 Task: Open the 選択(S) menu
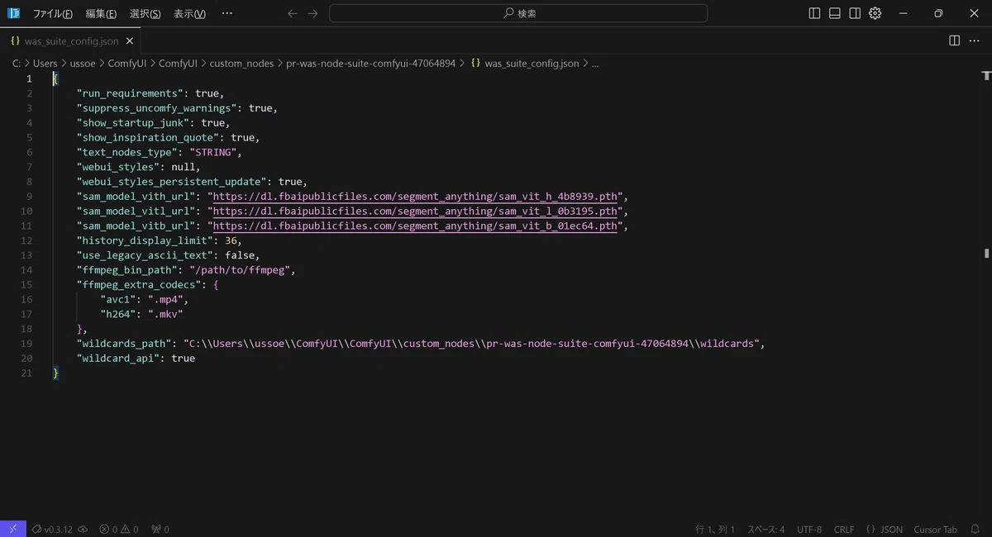pos(145,13)
